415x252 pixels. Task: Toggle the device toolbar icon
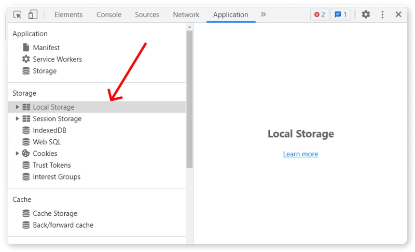pyautogui.click(x=33, y=14)
